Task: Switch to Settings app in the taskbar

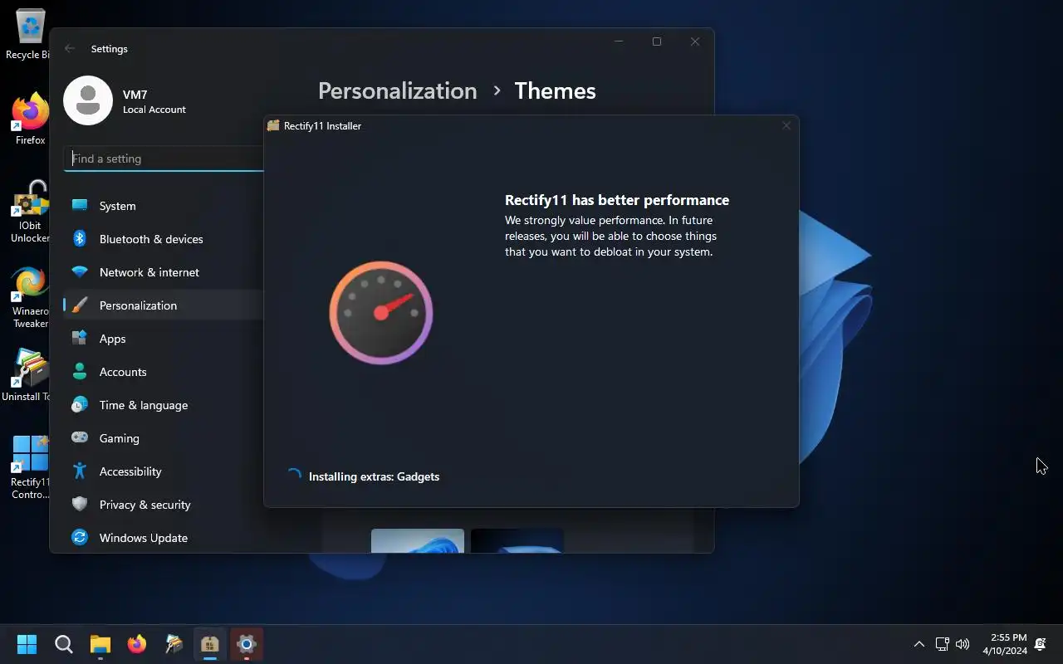Action: [x=247, y=644]
